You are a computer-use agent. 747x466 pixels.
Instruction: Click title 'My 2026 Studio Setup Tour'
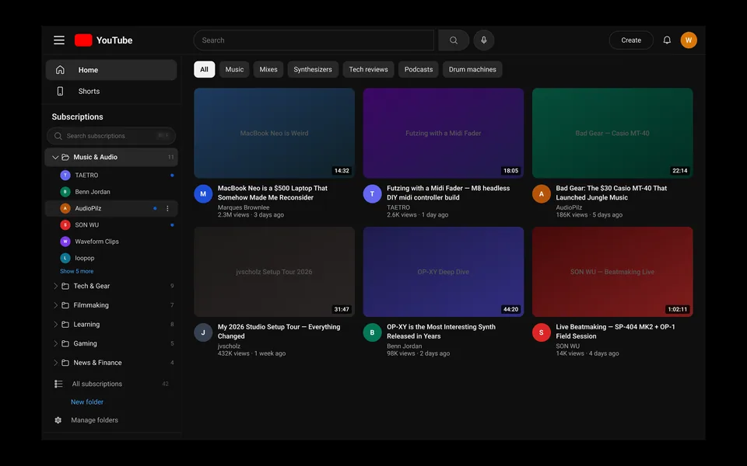(x=279, y=332)
